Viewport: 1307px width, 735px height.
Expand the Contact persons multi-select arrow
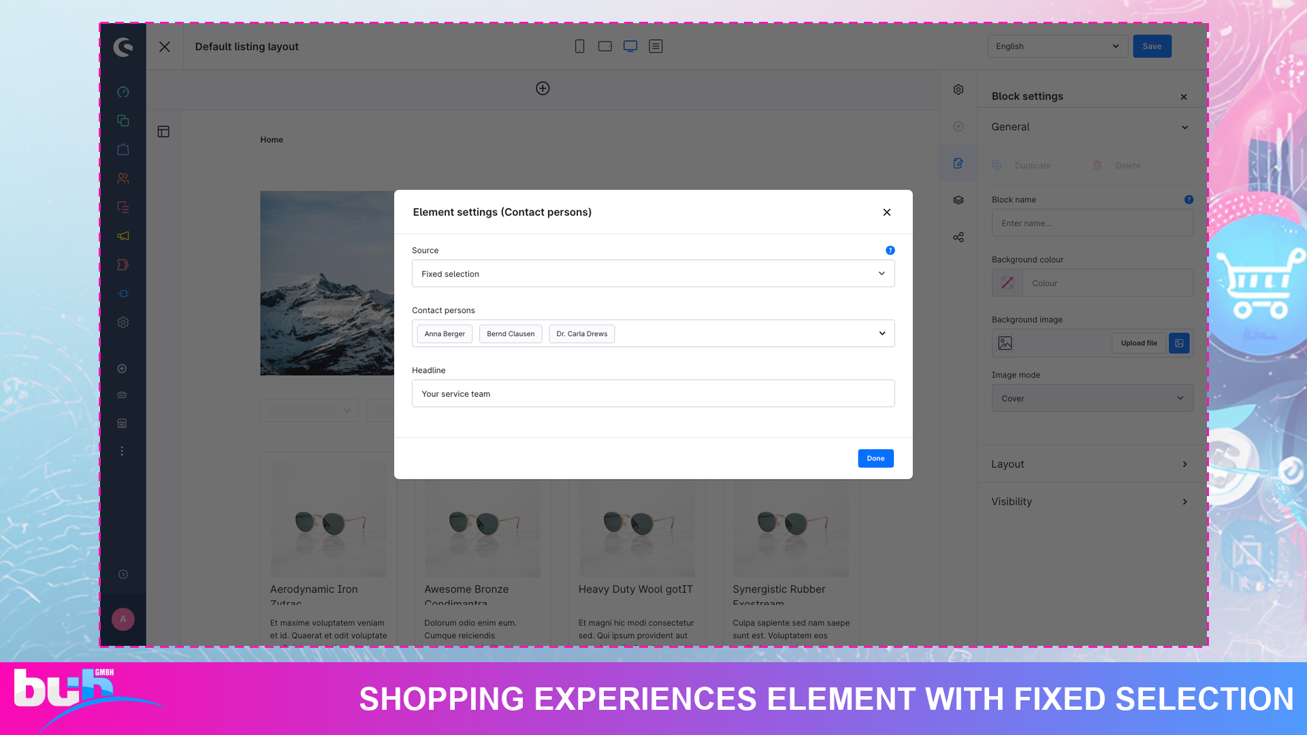pyautogui.click(x=882, y=333)
